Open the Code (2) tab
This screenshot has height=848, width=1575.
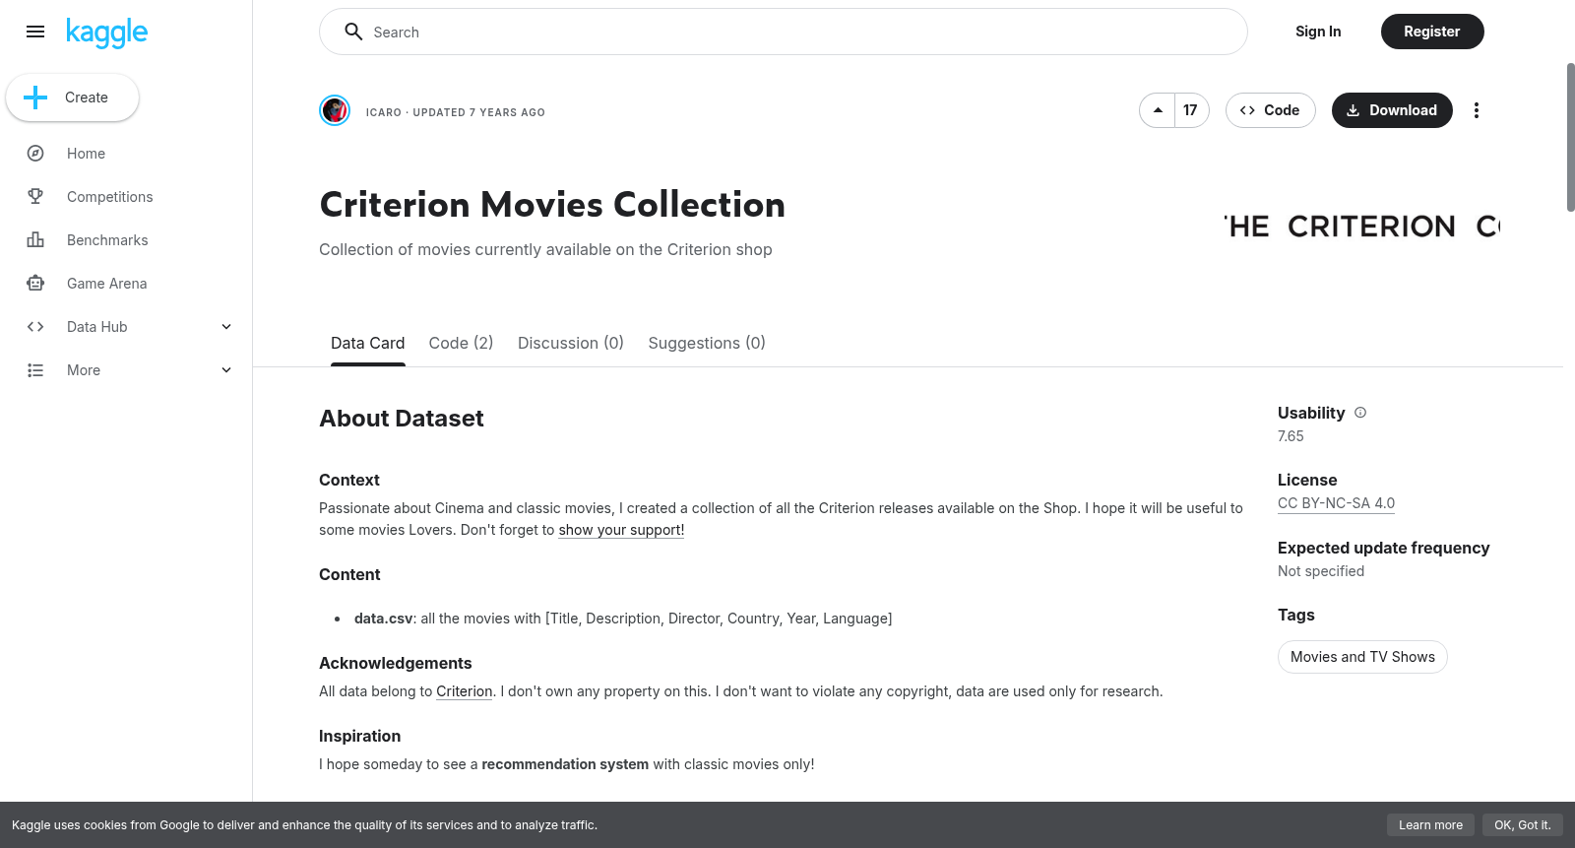(461, 343)
